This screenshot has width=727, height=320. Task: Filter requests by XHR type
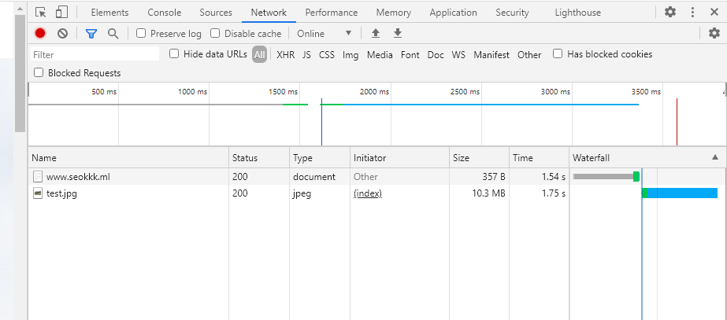pyautogui.click(x=285, y=55)
